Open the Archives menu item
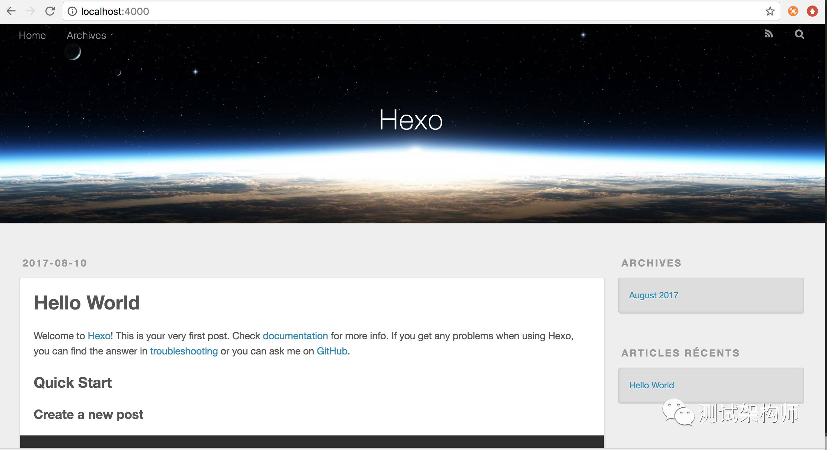Screen dimensions: 827x450 [x=86, y=35]
